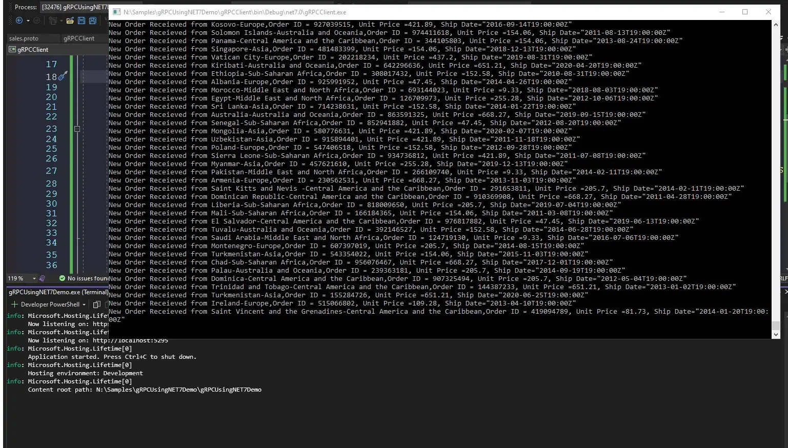Expand the Developer PowerShell dropdown arrow
Screen dimensions: 788x448
(84, 304)
